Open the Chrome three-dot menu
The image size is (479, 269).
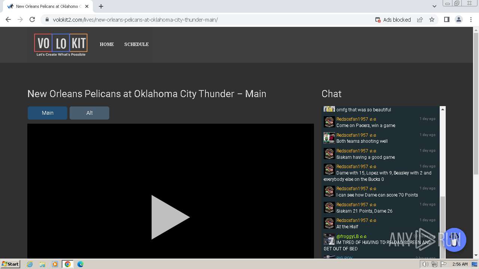[x=471, y=20]
